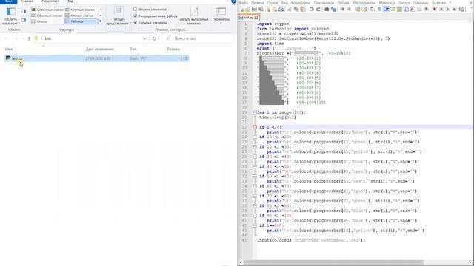Click Скрыть выбранные элементы button
This screenshot has width=474, height=266.
coord(194,16)
